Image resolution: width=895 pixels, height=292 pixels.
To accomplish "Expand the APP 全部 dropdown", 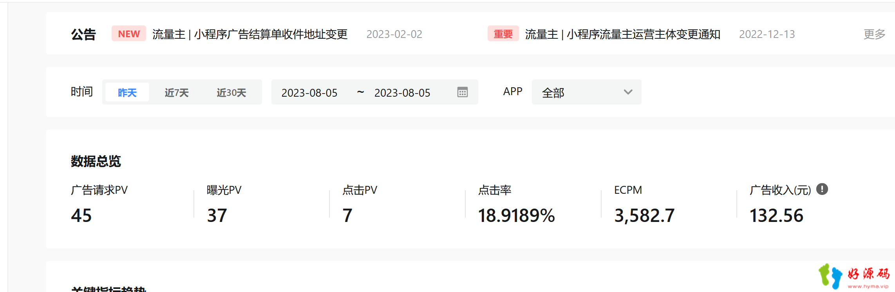I will point(586,92).
